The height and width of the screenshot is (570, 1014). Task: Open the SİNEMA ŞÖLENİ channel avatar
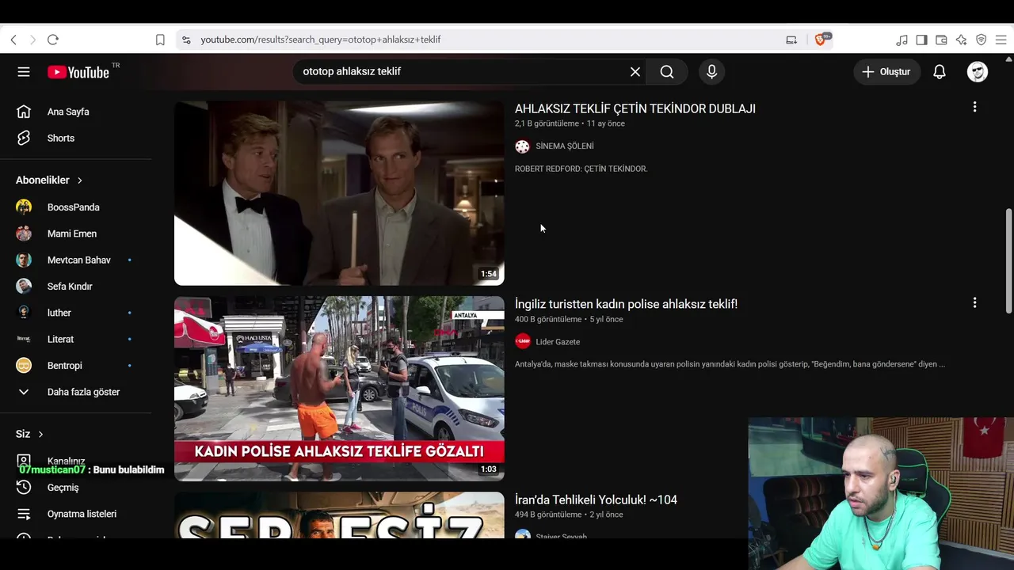(522, 146)
